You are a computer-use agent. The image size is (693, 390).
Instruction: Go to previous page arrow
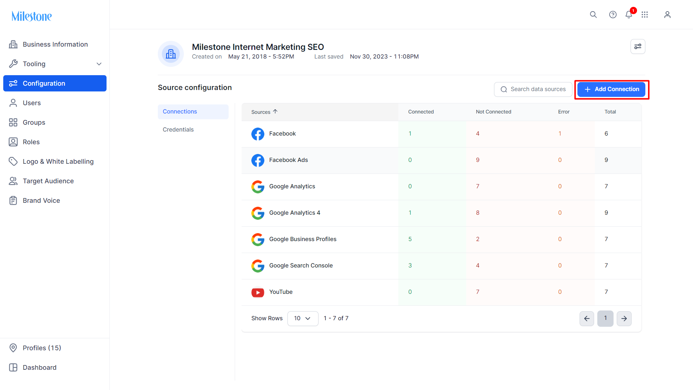(587, 318)
